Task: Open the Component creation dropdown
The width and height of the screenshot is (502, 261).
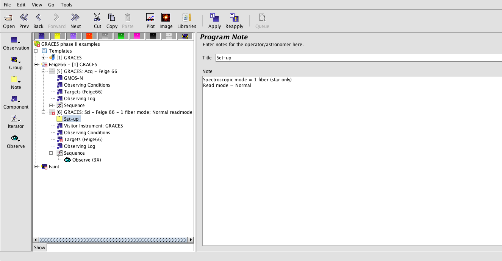Action: [16, 102]
